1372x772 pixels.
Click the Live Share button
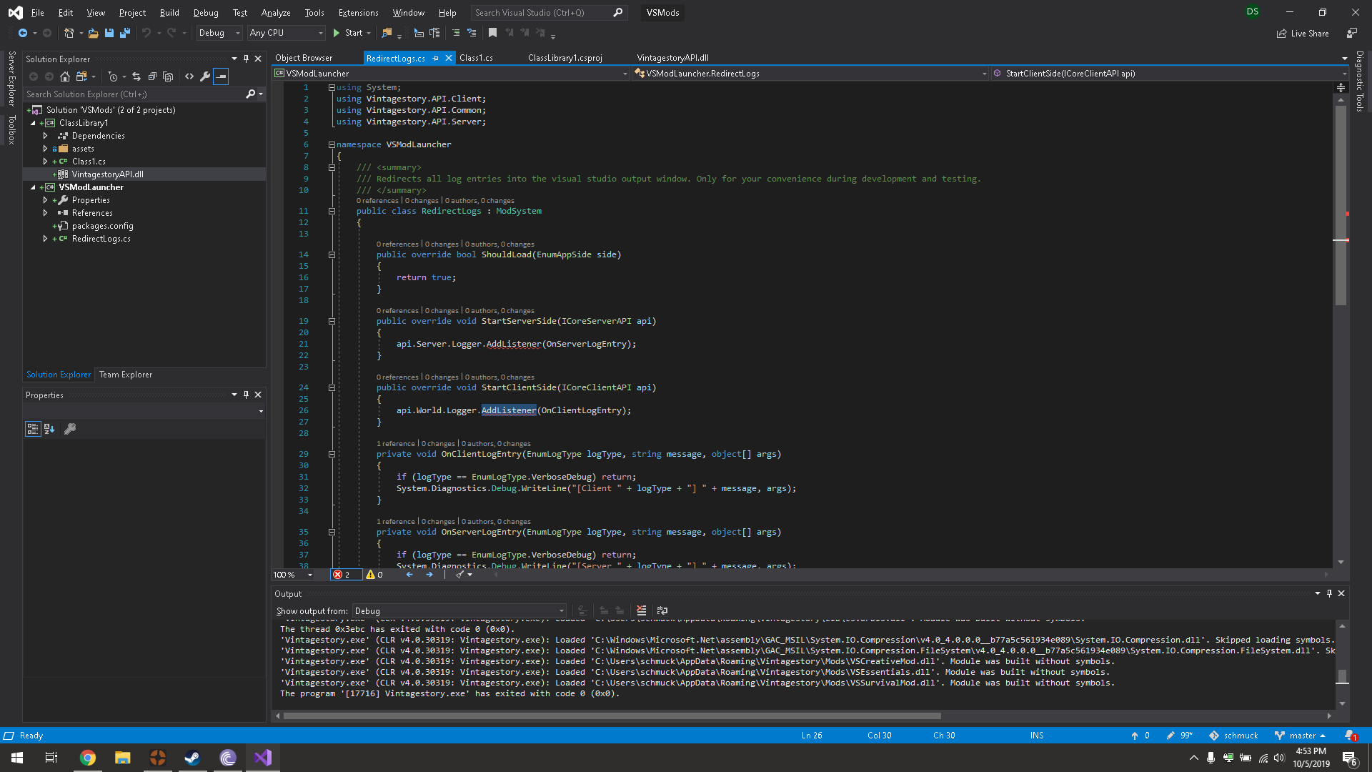click(1303, 34)
